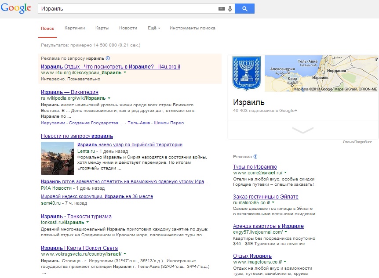Screen dimensions: 379x278
Task: Open ad 'Отдых Израиль'
Action: point(252,256)
